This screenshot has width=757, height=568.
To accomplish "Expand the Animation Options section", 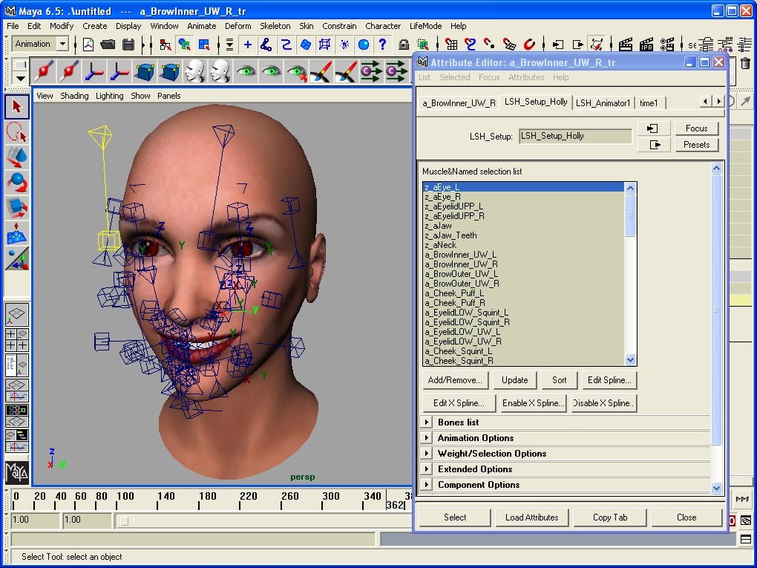I will point(427,438).
